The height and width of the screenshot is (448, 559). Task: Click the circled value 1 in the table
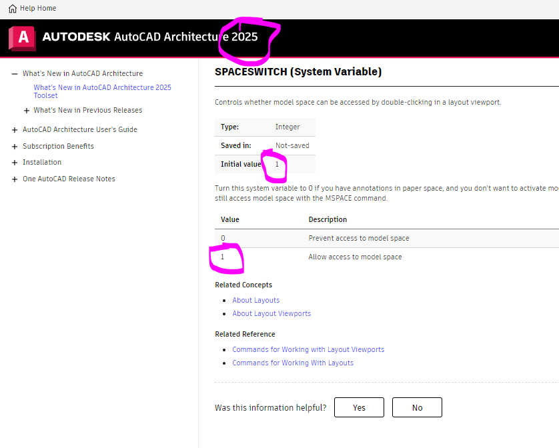tap(223, 256)
